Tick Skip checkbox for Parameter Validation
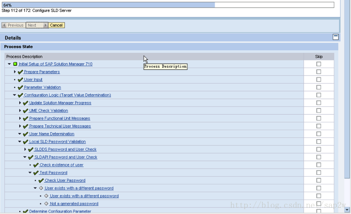The height and width of the screenshot is (214, 351). click(318, 87)
